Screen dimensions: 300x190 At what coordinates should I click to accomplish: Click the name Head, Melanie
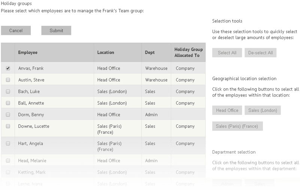point(32,161)
